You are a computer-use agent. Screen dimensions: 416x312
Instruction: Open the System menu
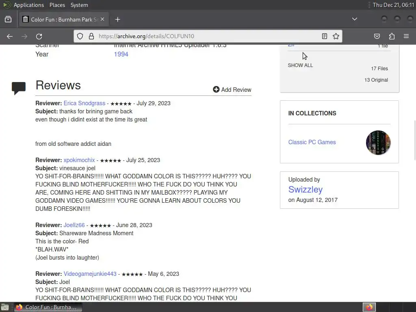click(79, 5)
